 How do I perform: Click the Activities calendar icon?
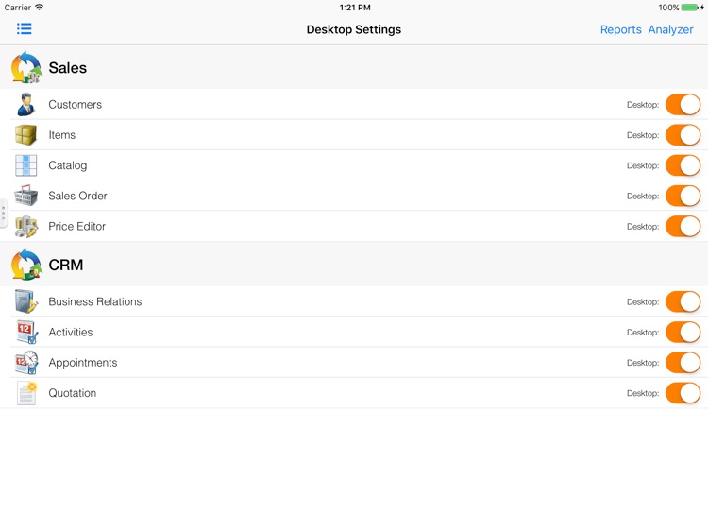(25, 332)
